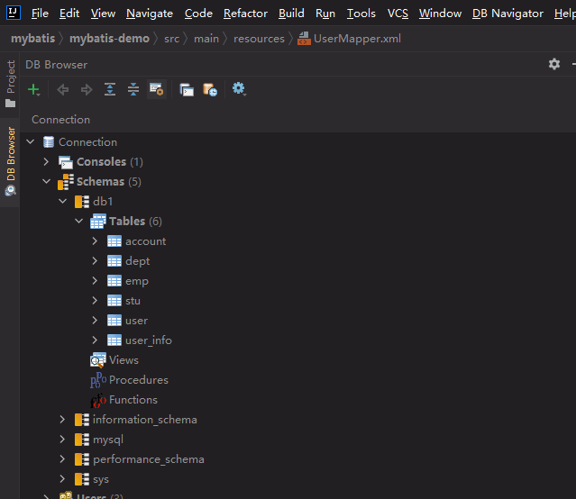Expand the information_schema node
This screenshot has width=576, height=499.
coord(62,420)
